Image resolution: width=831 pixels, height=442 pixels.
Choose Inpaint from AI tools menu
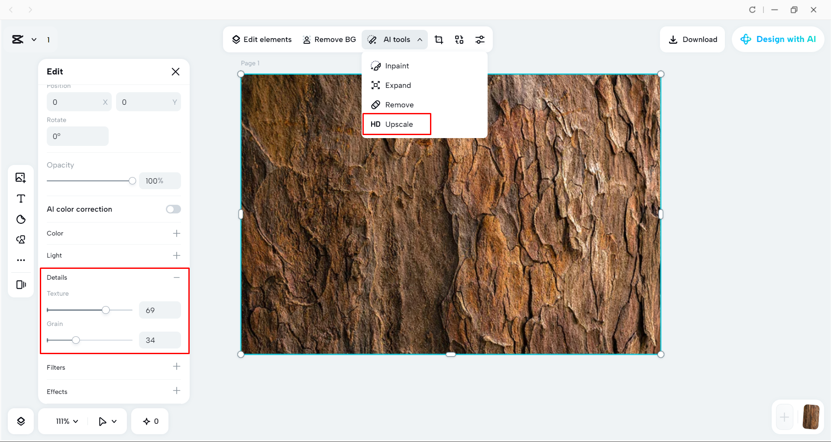[x=424, y=66]
